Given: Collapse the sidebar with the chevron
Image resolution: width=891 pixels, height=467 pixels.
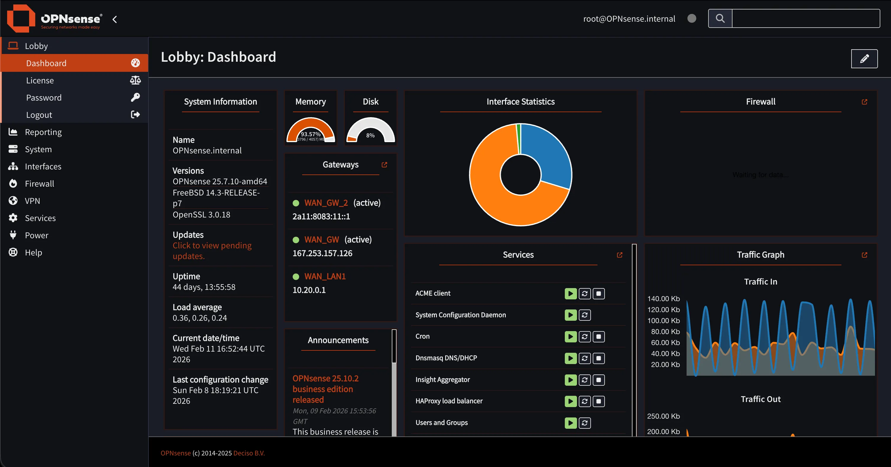Looking at the screenshot, I should click(115, 19).
